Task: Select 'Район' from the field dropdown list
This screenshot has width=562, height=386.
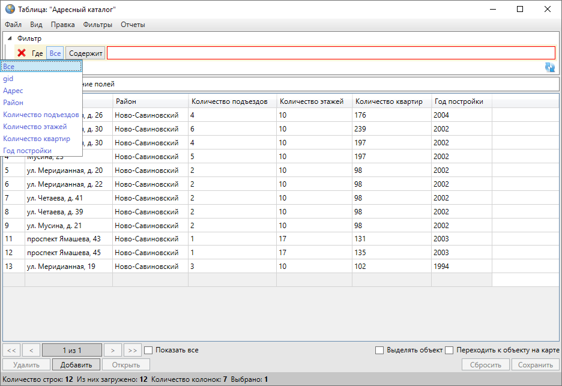Action: tap(13, 103)
